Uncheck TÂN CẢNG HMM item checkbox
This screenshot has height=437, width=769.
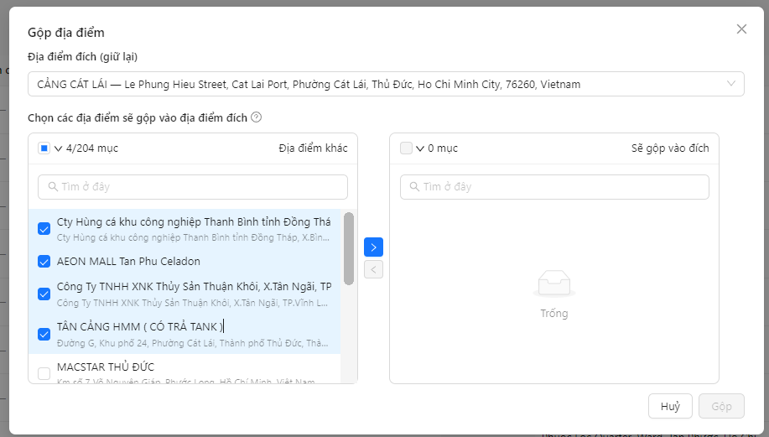coord(44,334)
